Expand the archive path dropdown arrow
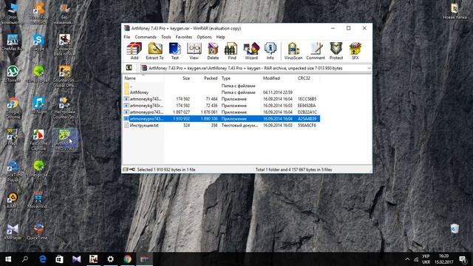This screenshot has height=266, width=473. (x=369, y=68)
